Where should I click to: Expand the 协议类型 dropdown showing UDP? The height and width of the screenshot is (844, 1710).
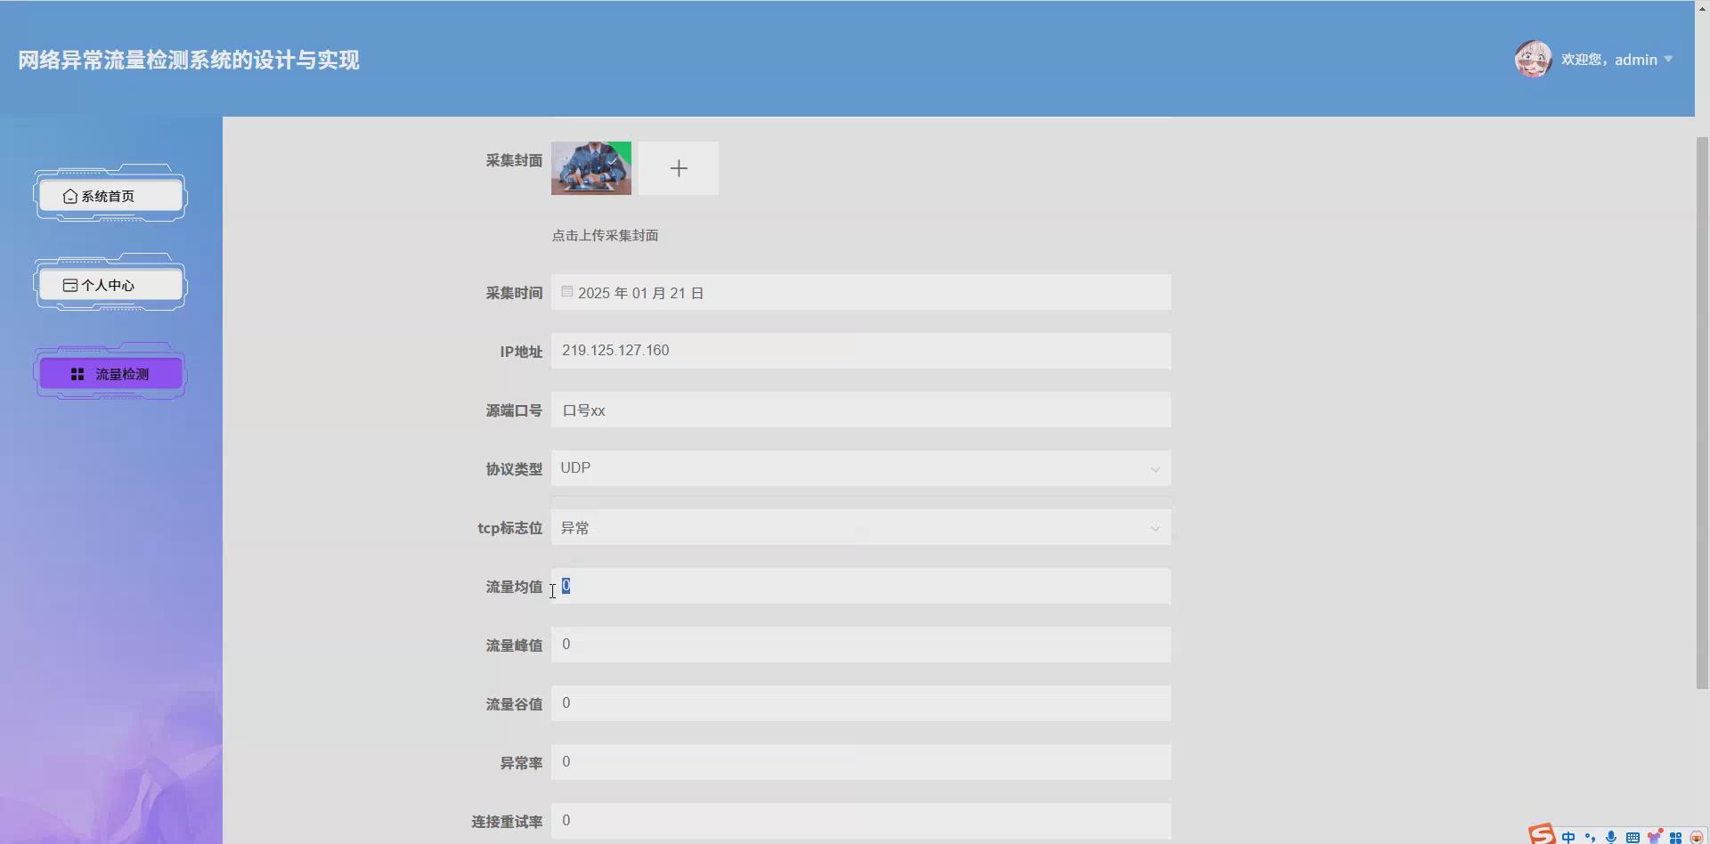[x=1155, y=469]
